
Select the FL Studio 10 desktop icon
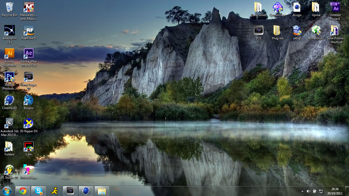[x=9, y=172]
